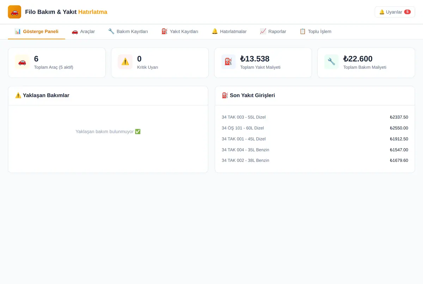The height and width of the screenshot is (284, 423).
Task: Click the fuel pump icon in Toplam Yakıt Maliyeti card
Action: 228,62
